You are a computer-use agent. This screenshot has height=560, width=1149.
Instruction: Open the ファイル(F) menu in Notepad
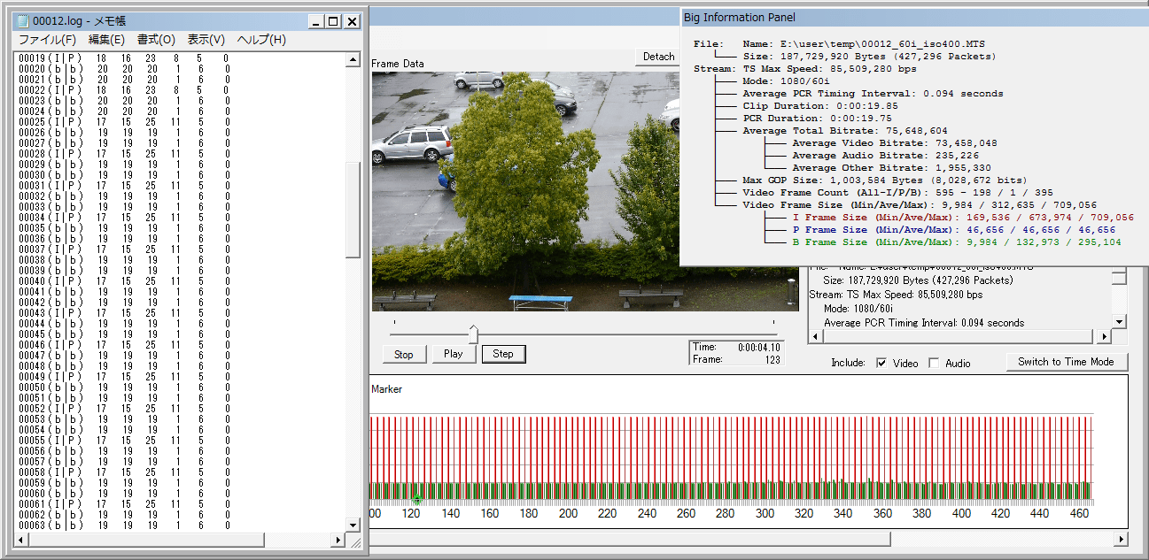(48, 40)
